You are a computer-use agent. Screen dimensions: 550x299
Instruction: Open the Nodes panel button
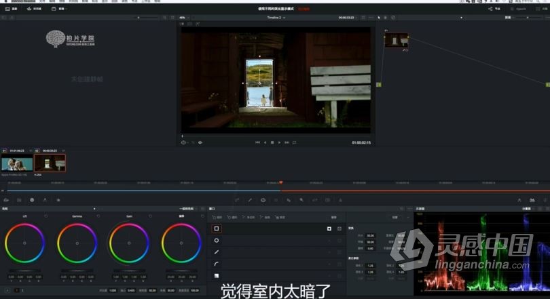(x=494, y=9)
